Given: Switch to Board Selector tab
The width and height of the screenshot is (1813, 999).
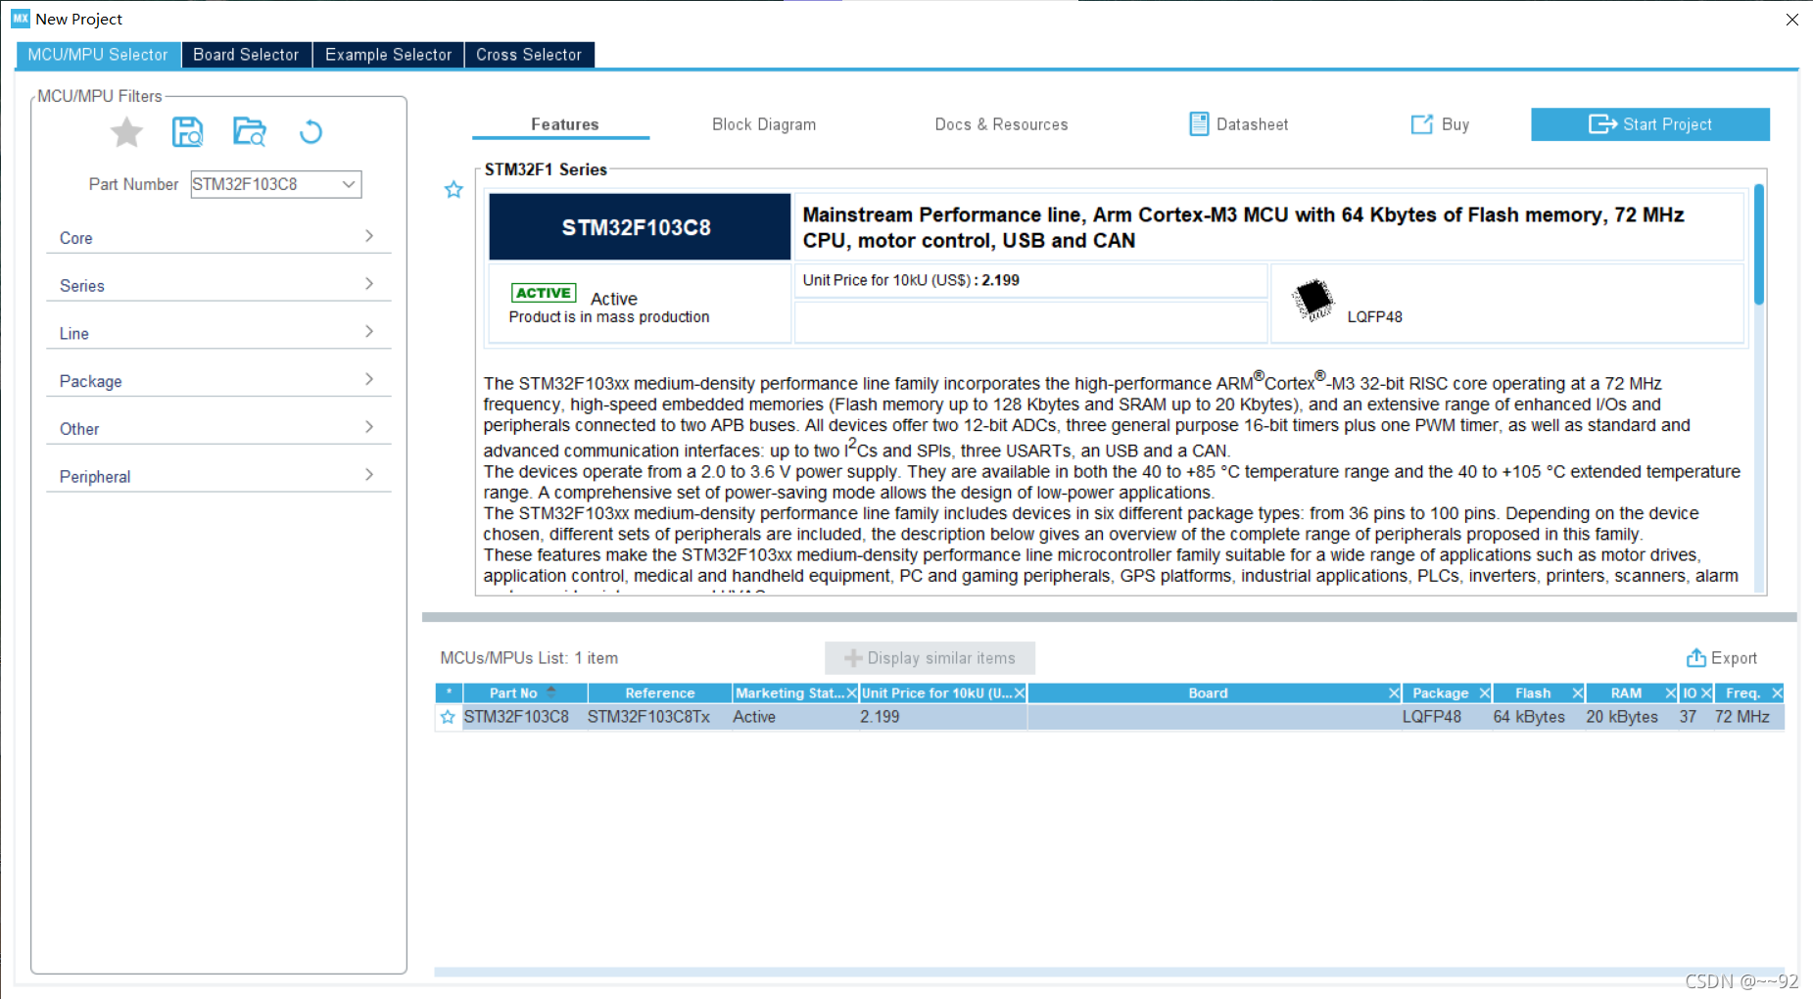Looking at the screenshot, I should coord(246,55).
